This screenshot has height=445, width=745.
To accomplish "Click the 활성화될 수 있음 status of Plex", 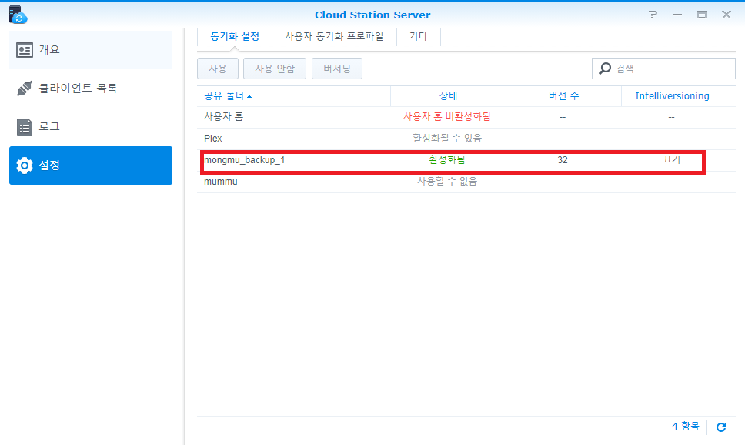I will pyautogui.click(x=447, y=138).
